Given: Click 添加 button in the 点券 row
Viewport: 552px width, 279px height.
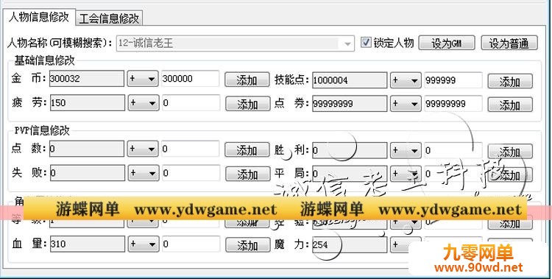Looking at the screenshot, I should 510,105.
